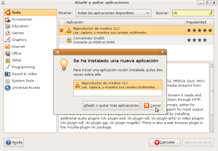Click the Cerrar button in dialog
The height and width of the screenshot is (151, 218).
click(152, 105)
